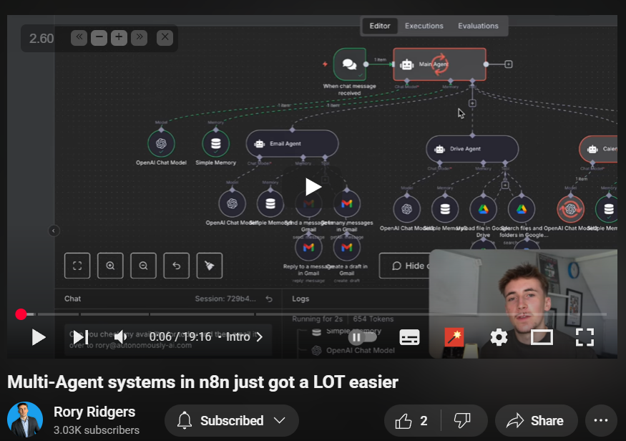Click the 2.60 speed indicator
Image resolution: width=626 pixels, height=441 pixels.
coord(41,39)
